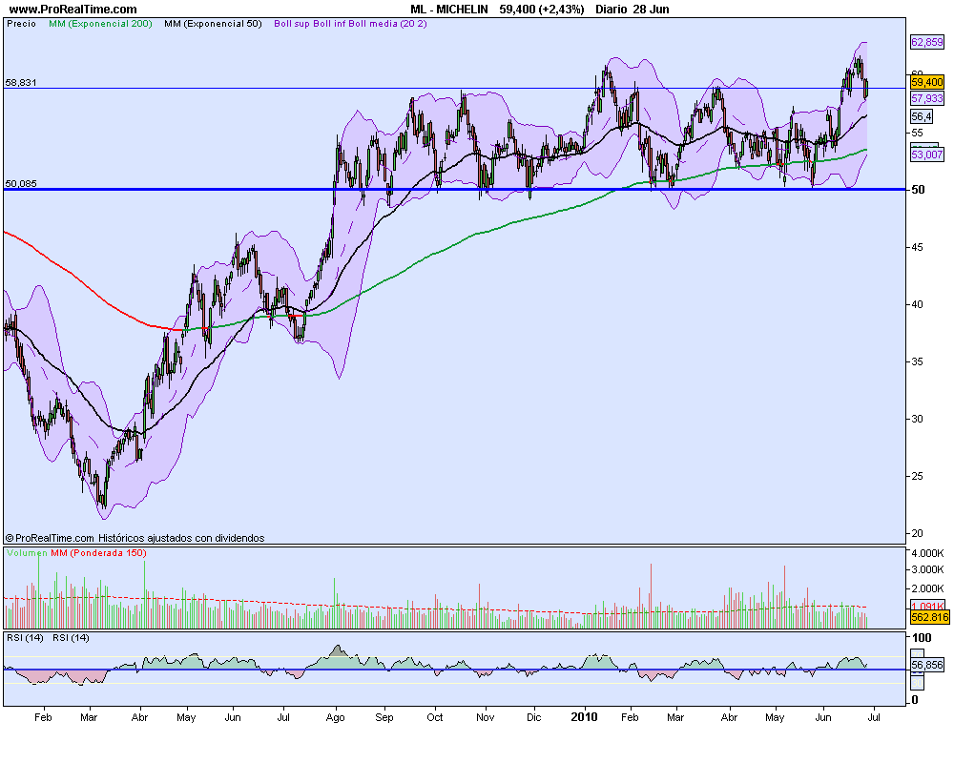Click the 28 Jun date in header

[651, 10]
